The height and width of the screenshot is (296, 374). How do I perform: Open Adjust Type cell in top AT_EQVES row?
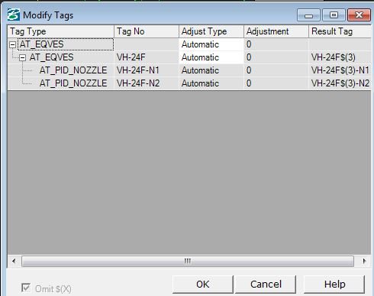(211, 44)
